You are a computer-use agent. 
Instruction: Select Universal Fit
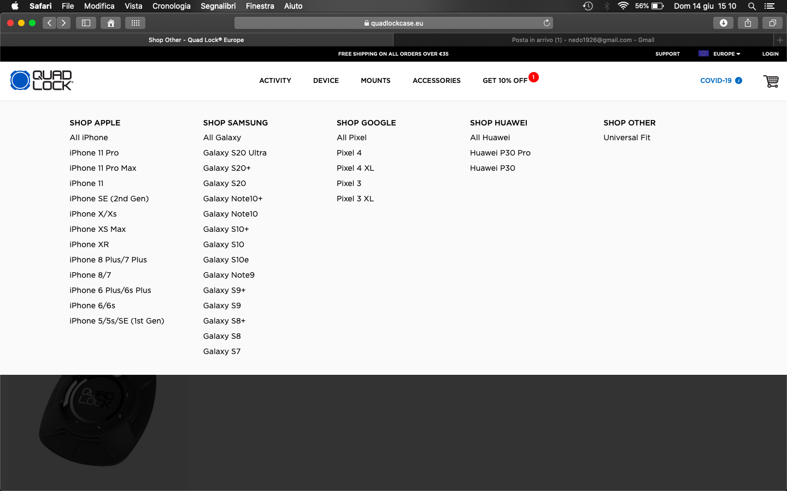[x=627, y=137]
